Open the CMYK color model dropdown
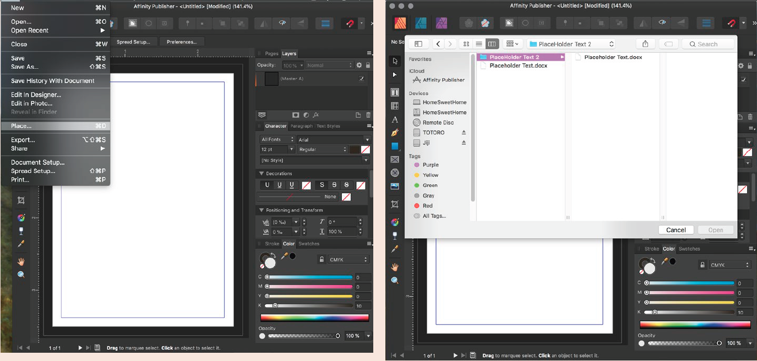The width and height of the screenshot is (757, 361). tap(348, 259)
